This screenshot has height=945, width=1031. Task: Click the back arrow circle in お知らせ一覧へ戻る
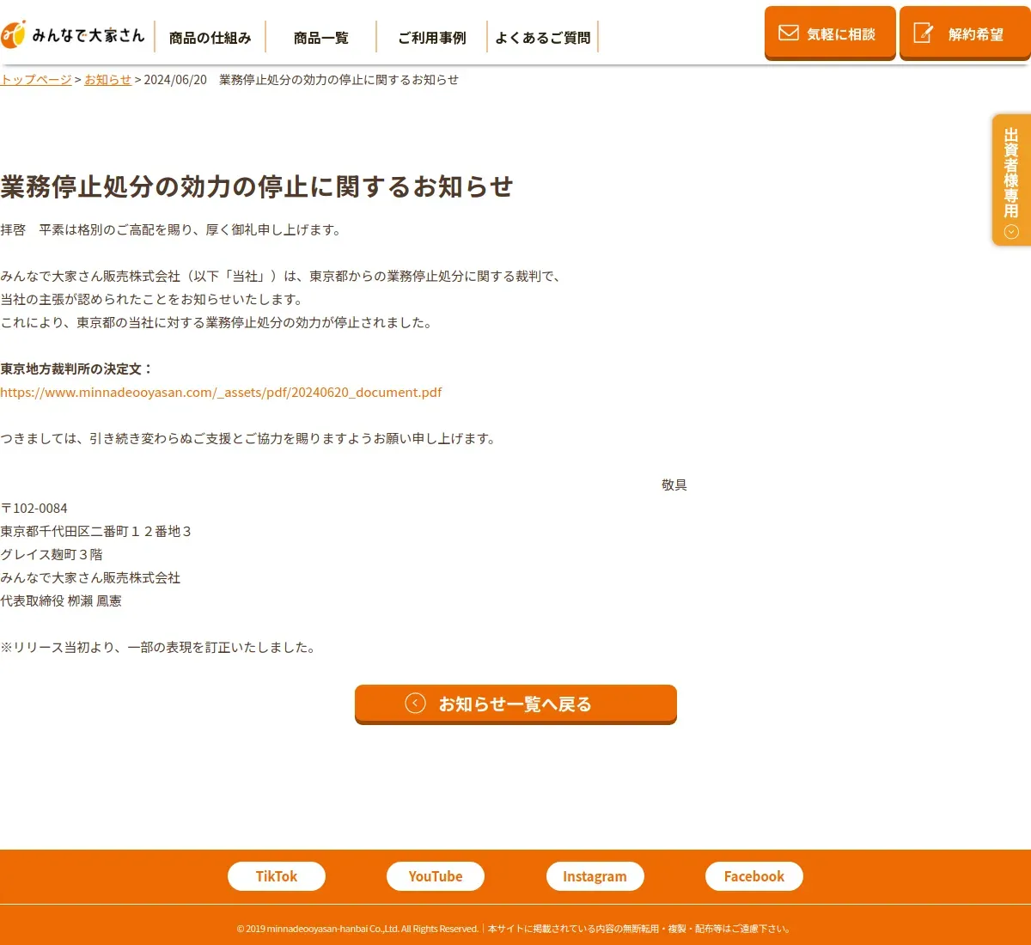[x=415, y=703]
